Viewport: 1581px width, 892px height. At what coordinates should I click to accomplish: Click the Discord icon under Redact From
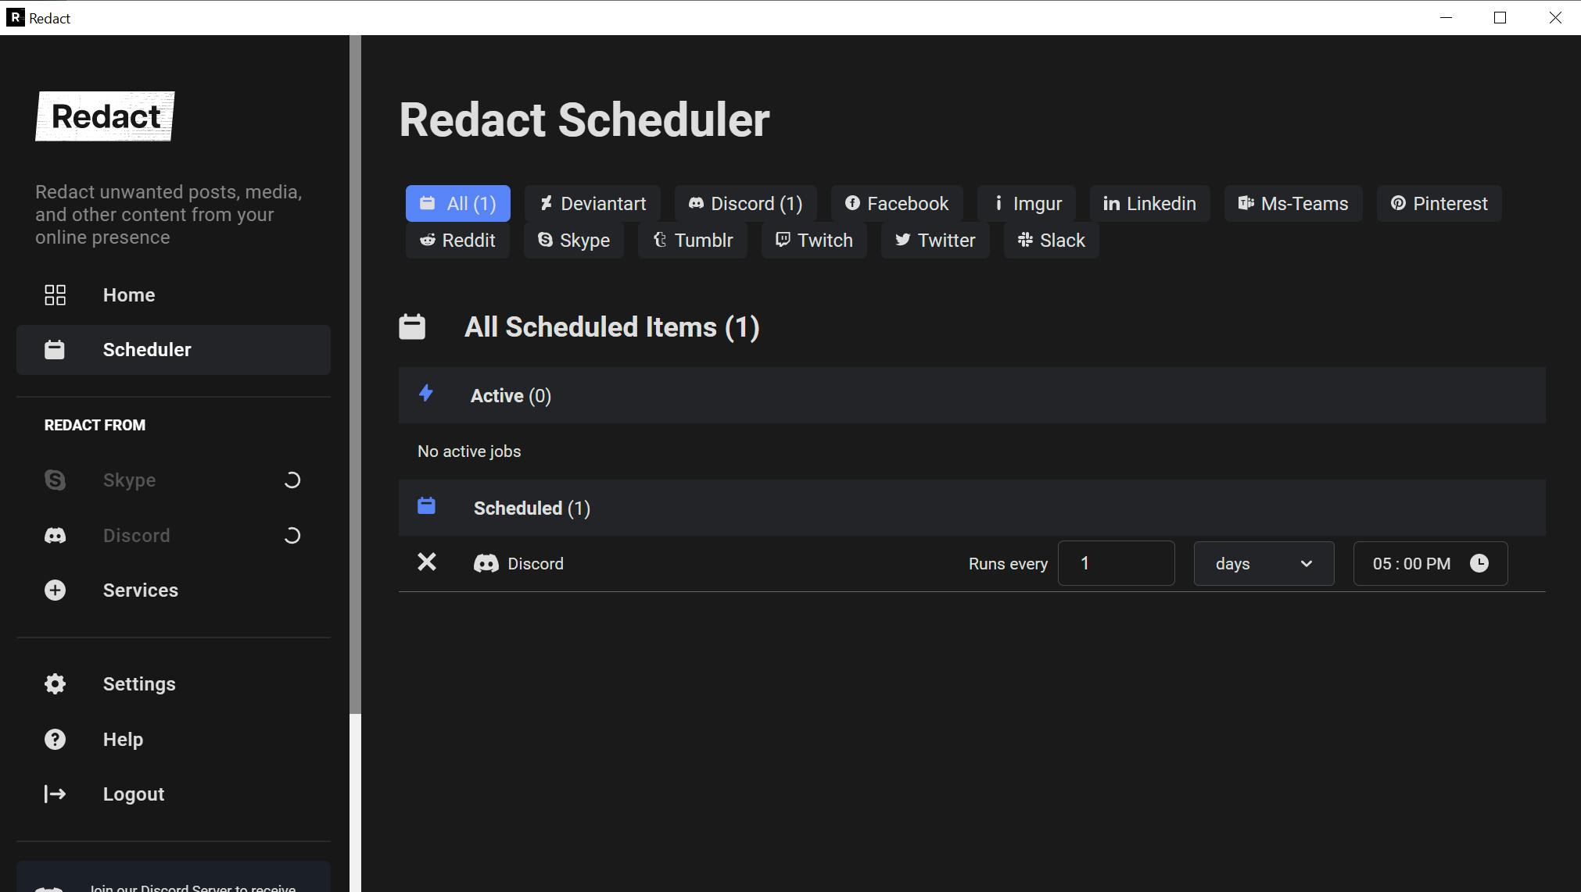(x=55, y=536)
